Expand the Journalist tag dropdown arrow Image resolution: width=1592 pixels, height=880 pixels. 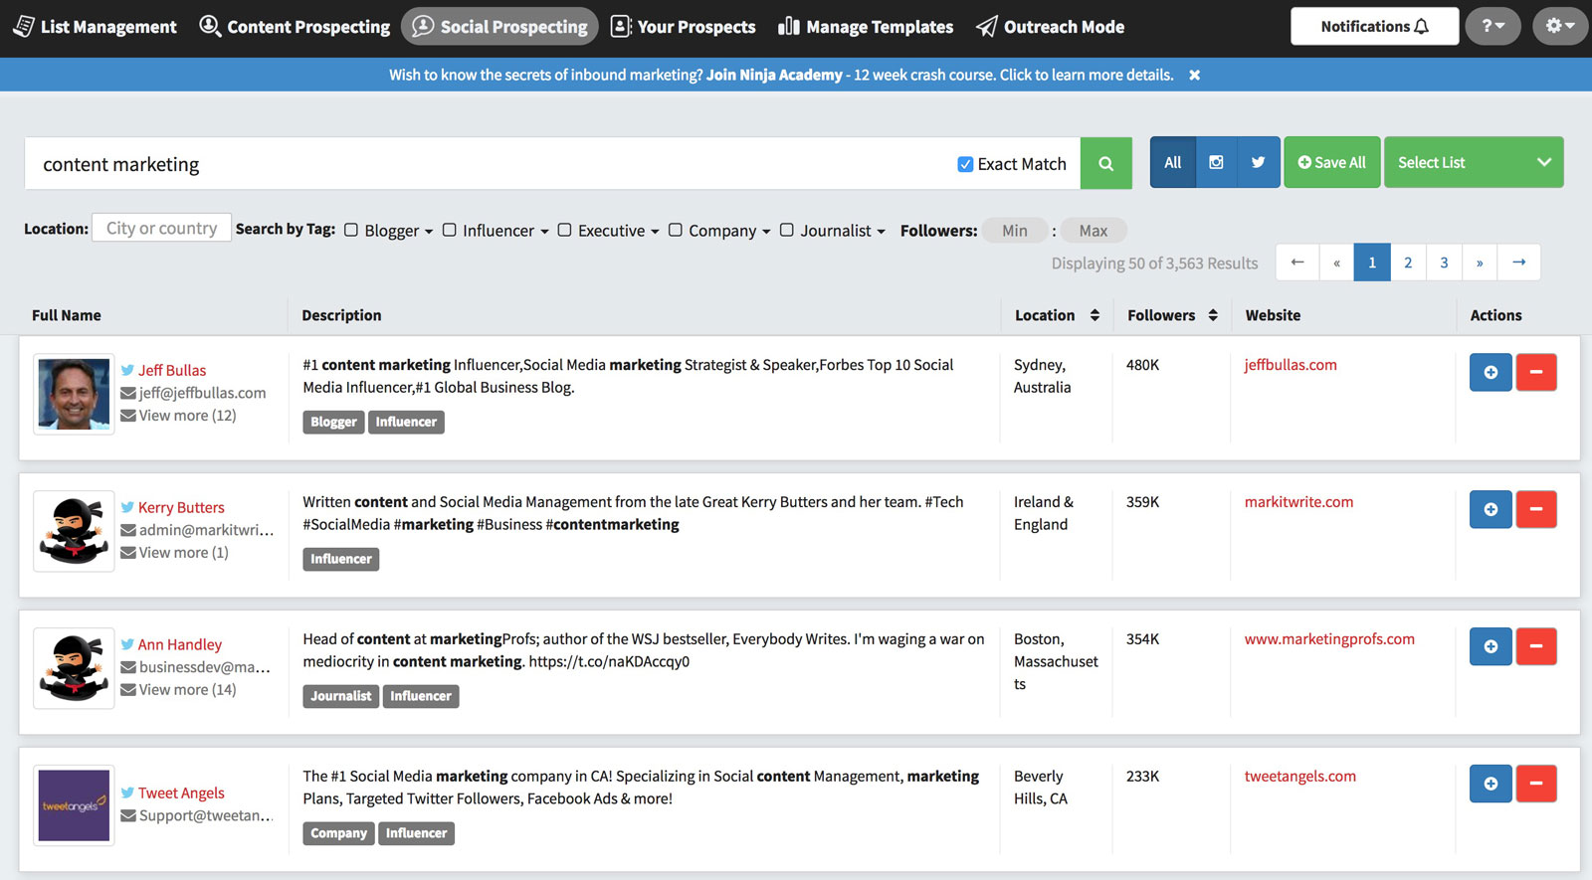(x=881, y=231)
